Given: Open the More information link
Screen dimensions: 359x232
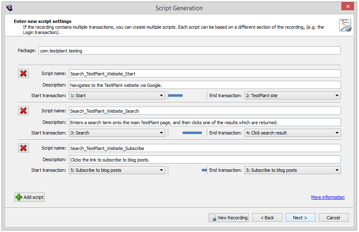Looking at the screenshot, I should pos(327,197).
